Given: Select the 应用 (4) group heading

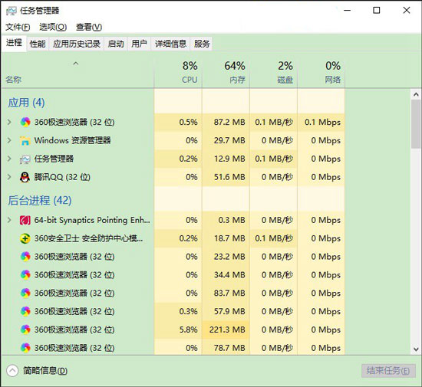Looking at the screenshot, I should [26, 103].
